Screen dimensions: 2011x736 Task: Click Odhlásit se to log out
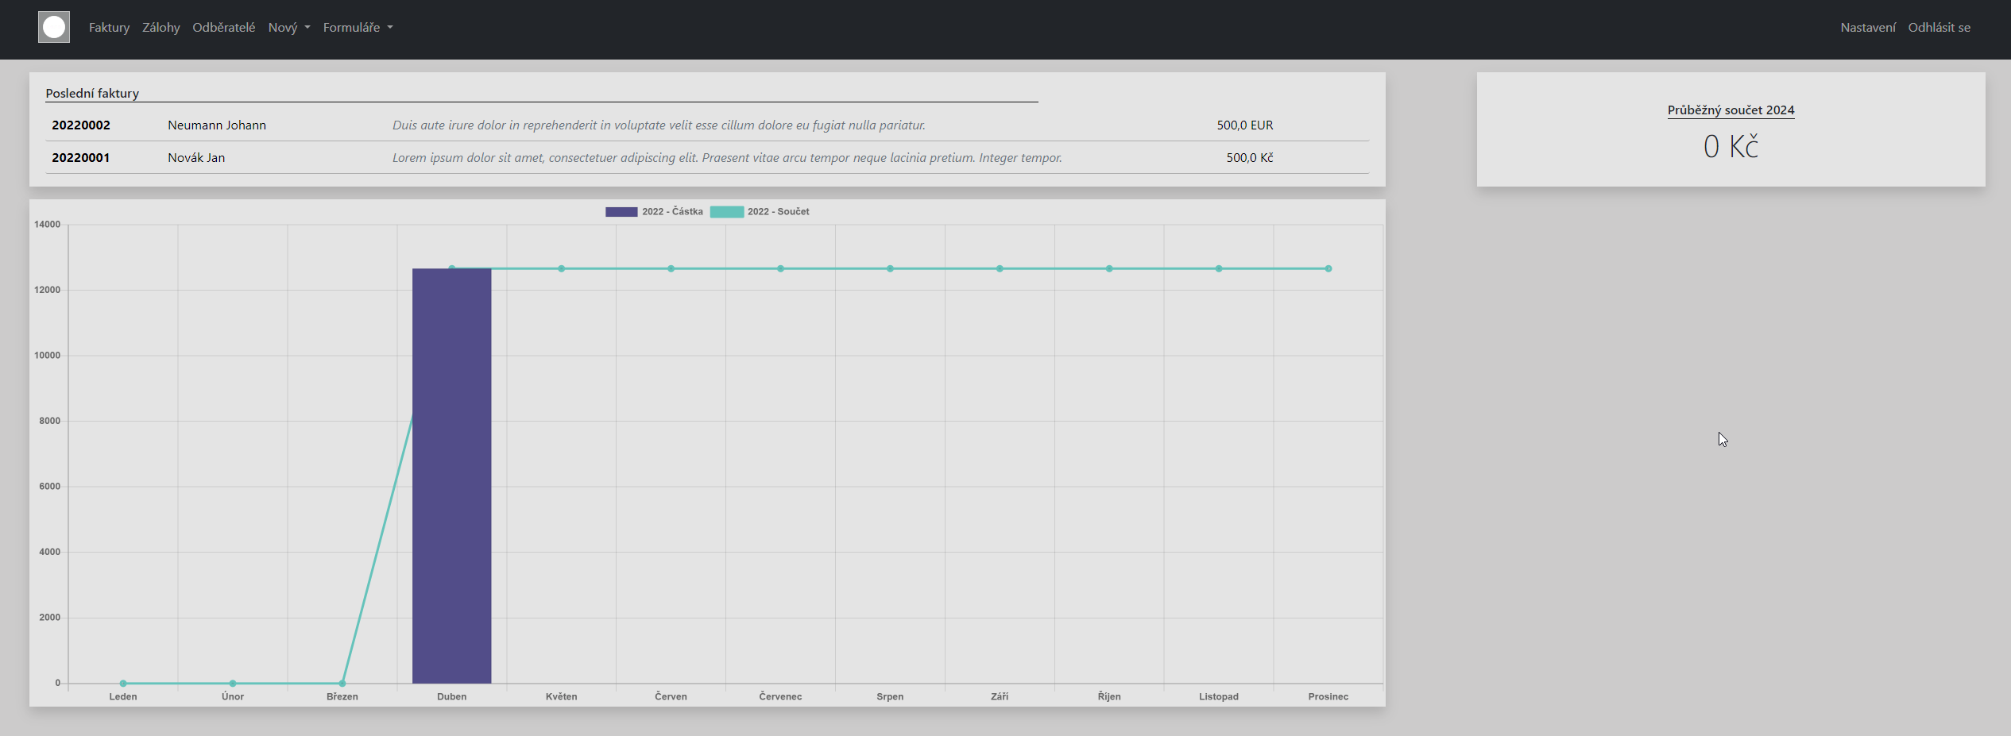point(1939,27)
